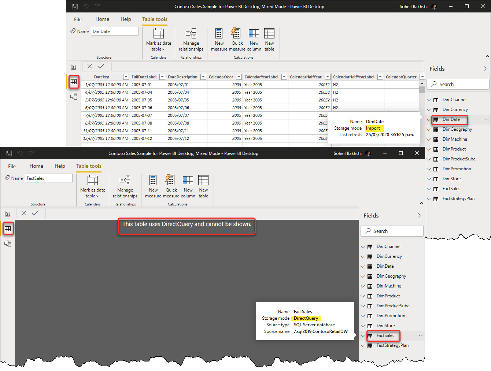This screenshot has height=371, width=491.
Task: Expand DimCurrency table in top Fields pane
Action: click(429, 110)
